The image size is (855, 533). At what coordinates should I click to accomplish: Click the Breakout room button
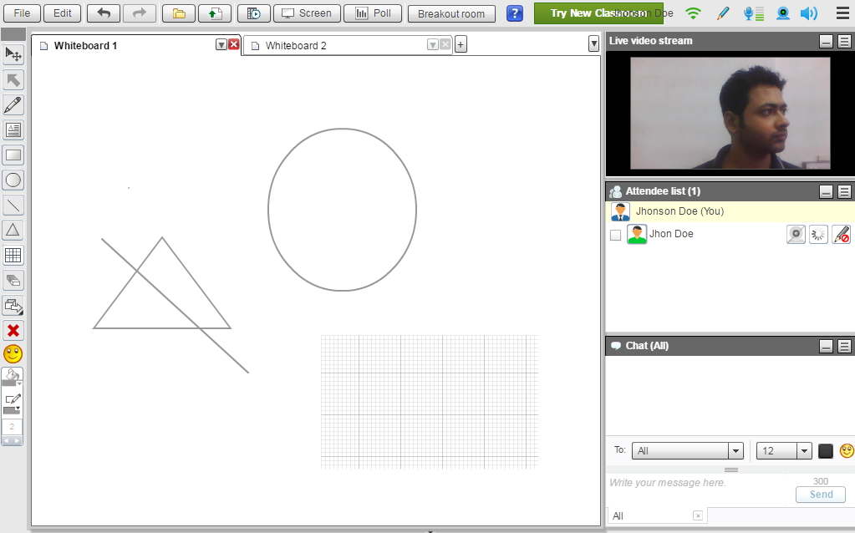pyautogui.click(x=451, y=14)
